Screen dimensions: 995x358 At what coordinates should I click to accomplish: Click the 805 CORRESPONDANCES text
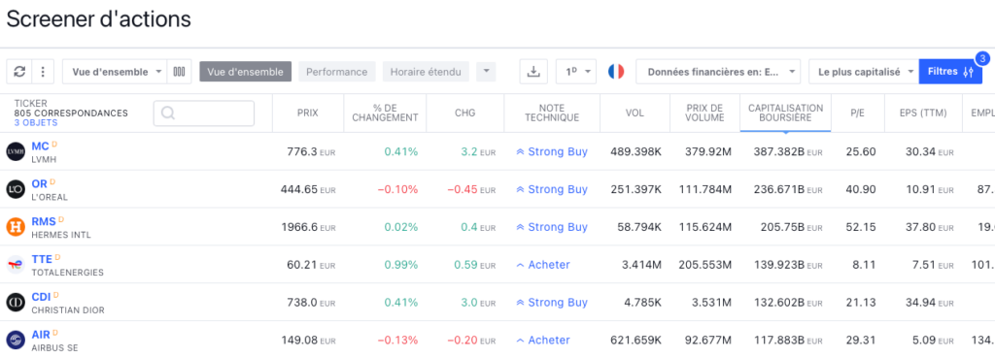pyautogui.click(x=71, y=113)
